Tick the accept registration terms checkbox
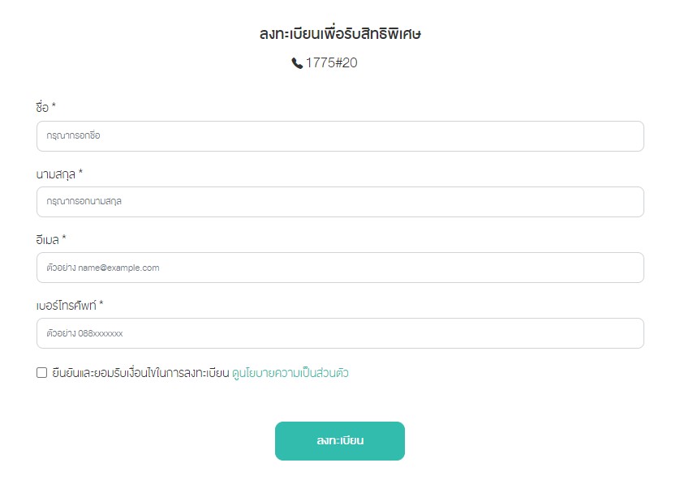This screenshot has width=680, height=480. (41, 372)
